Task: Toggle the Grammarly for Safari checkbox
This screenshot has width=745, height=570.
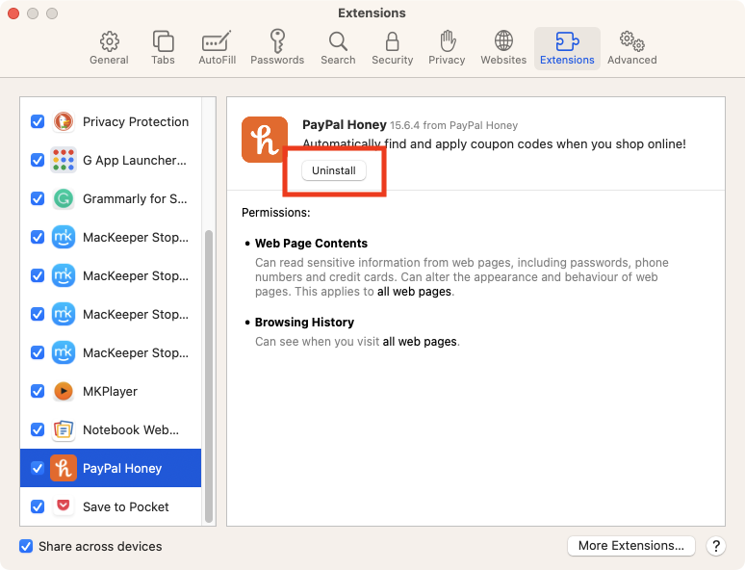Action: pyautogui.click(x=38, y=198)
